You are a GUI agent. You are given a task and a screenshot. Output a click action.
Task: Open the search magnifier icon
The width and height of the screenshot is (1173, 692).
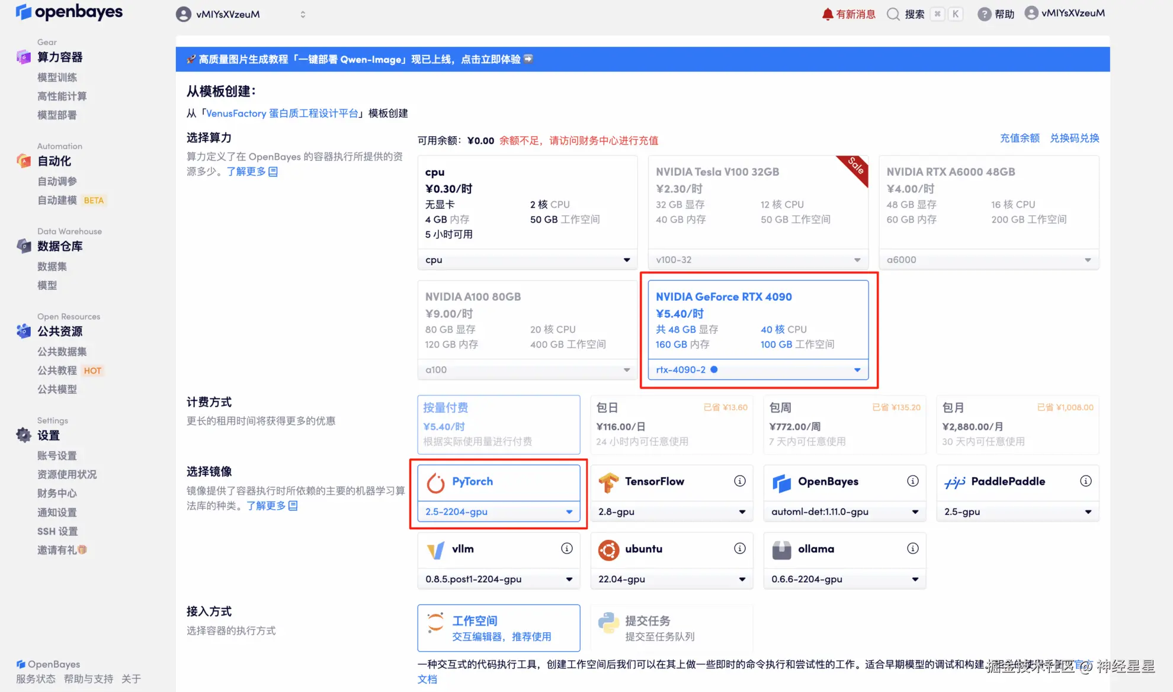click(893, 14)
